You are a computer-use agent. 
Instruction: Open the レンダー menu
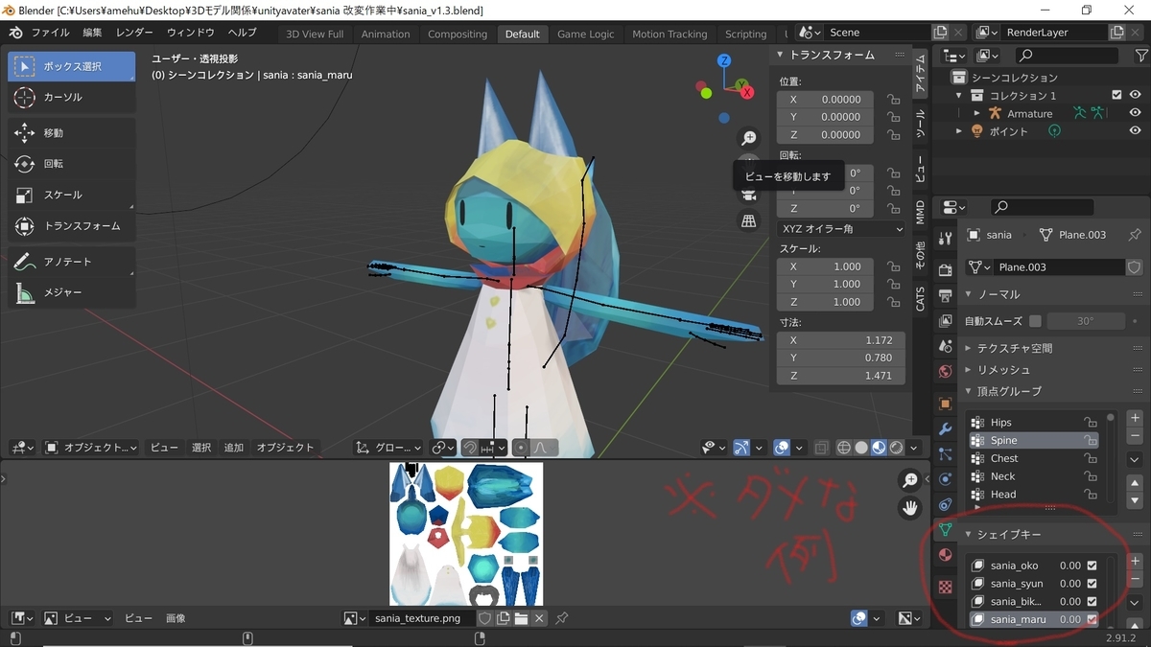pos(134,33)
